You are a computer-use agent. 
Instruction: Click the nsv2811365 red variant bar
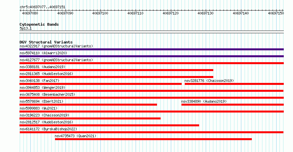point(117,77)
